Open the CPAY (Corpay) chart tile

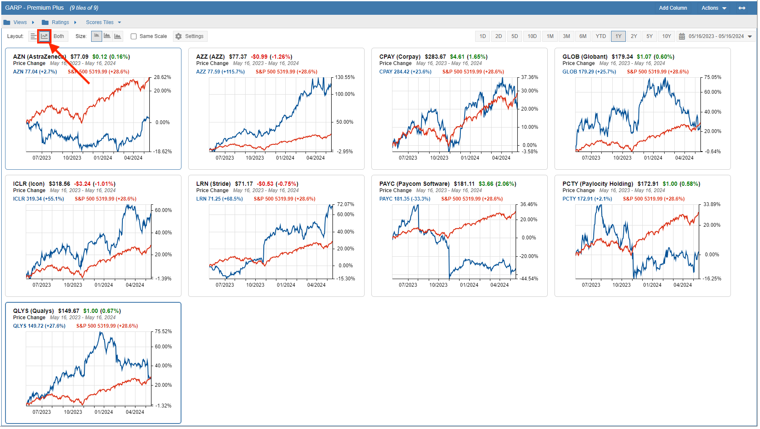pos(460,109)
